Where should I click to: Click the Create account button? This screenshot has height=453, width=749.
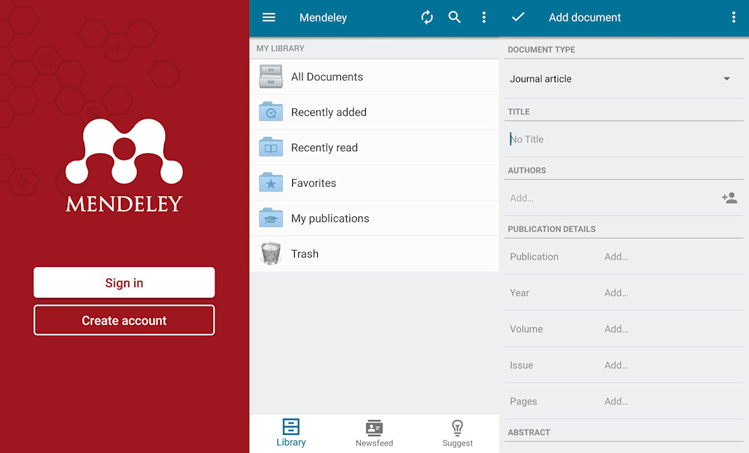[124, 320]
